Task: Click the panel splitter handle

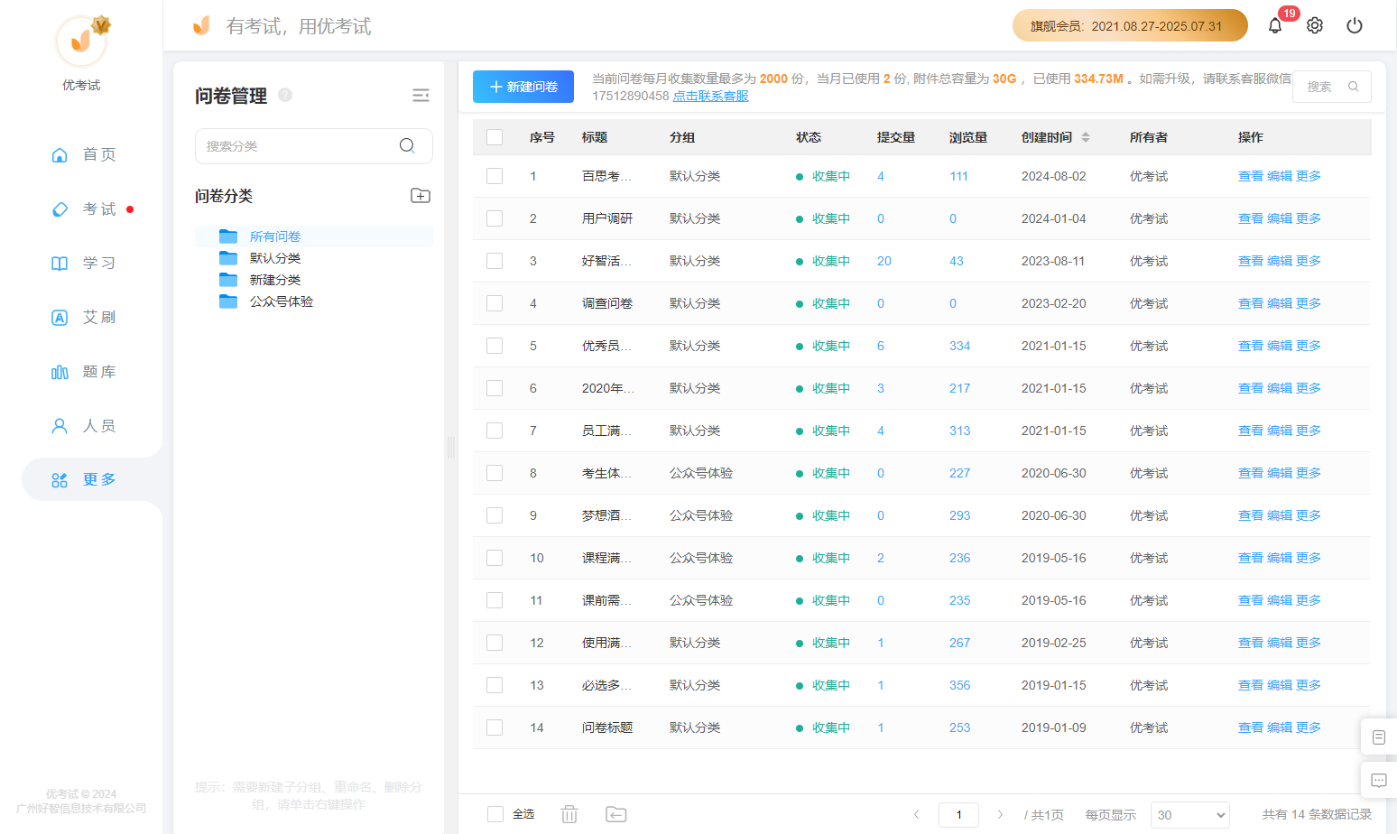Action: pos(451,448)
